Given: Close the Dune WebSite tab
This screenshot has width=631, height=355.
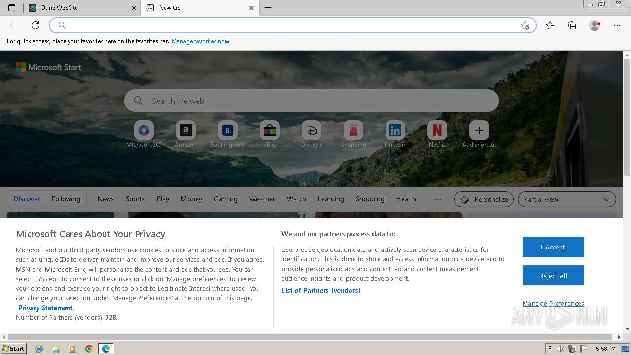Looking at the screenshot, I should [x=134, y=8].
